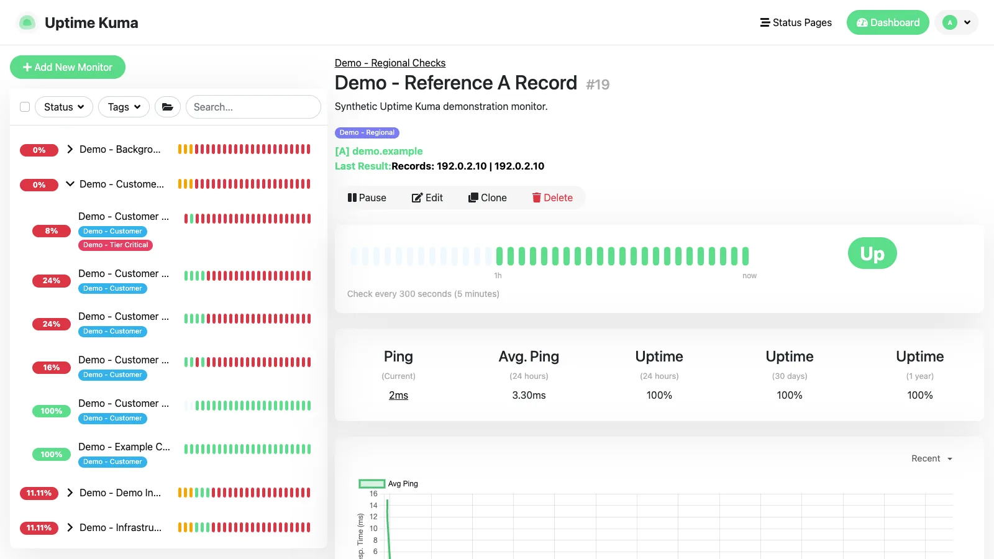Viewport: 994px width, 559px height.
Task: Open the Tags filter dropdown
Action: click(124, 107)
